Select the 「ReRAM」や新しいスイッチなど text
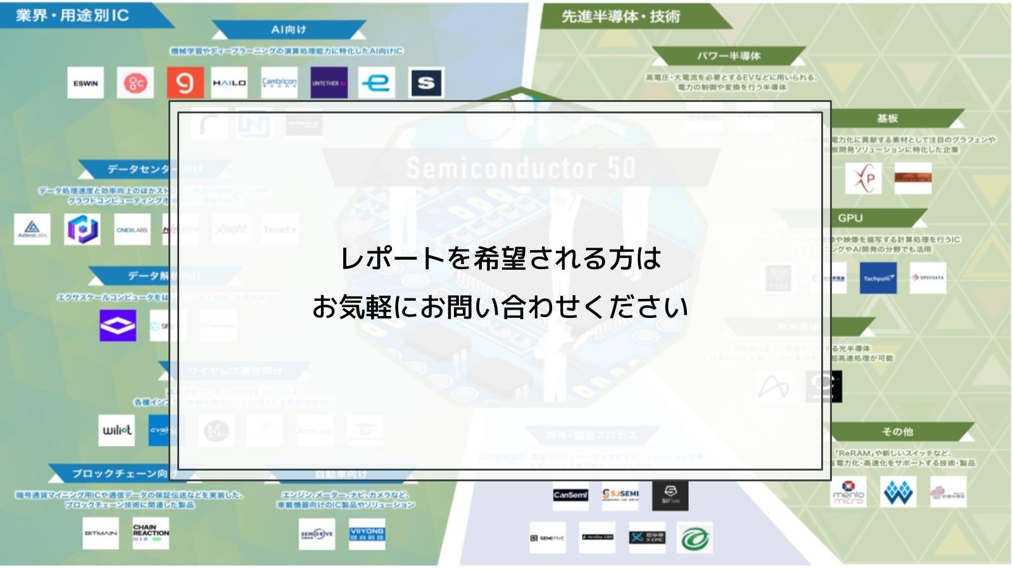 [893, 453]
